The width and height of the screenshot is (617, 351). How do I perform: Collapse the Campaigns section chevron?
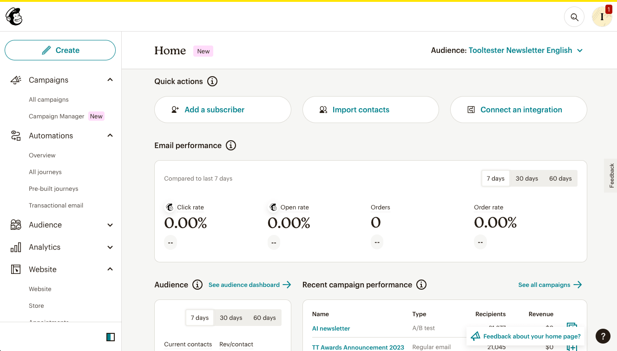click(x=110, y=80)
